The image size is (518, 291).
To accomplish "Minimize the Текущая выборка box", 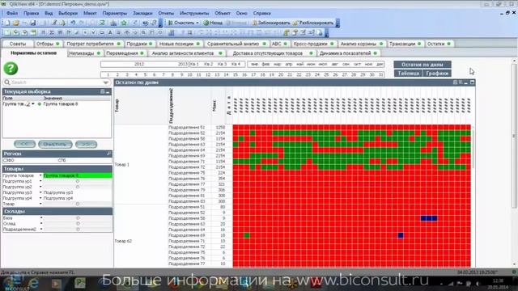I will (108, 91).
